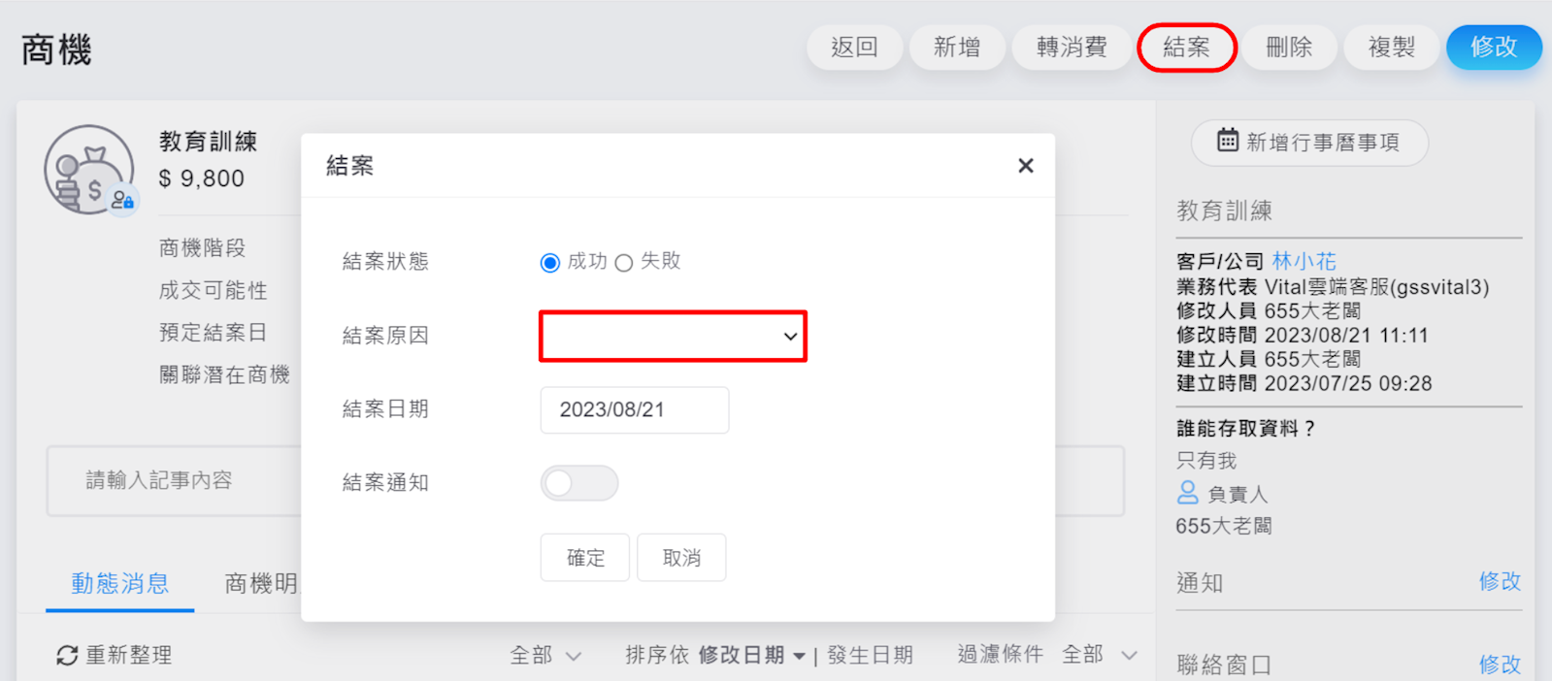Image resolution: width=1552 pixels, height=681 pixels.
Task: Click the 新增行事曆事項 calendar button
Action: pos(1308,143)
